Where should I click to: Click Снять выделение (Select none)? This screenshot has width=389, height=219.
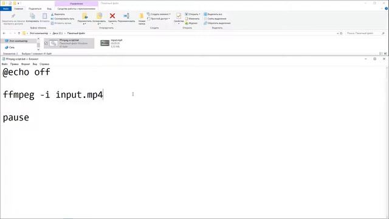click(215, 19)
